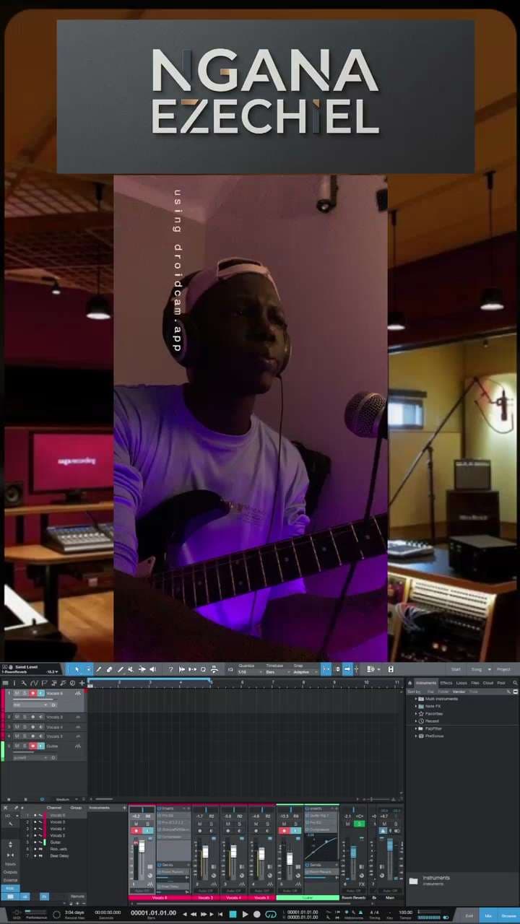Expand the PreSonus folder
520x924 pixels.
(x=416, y=736)
